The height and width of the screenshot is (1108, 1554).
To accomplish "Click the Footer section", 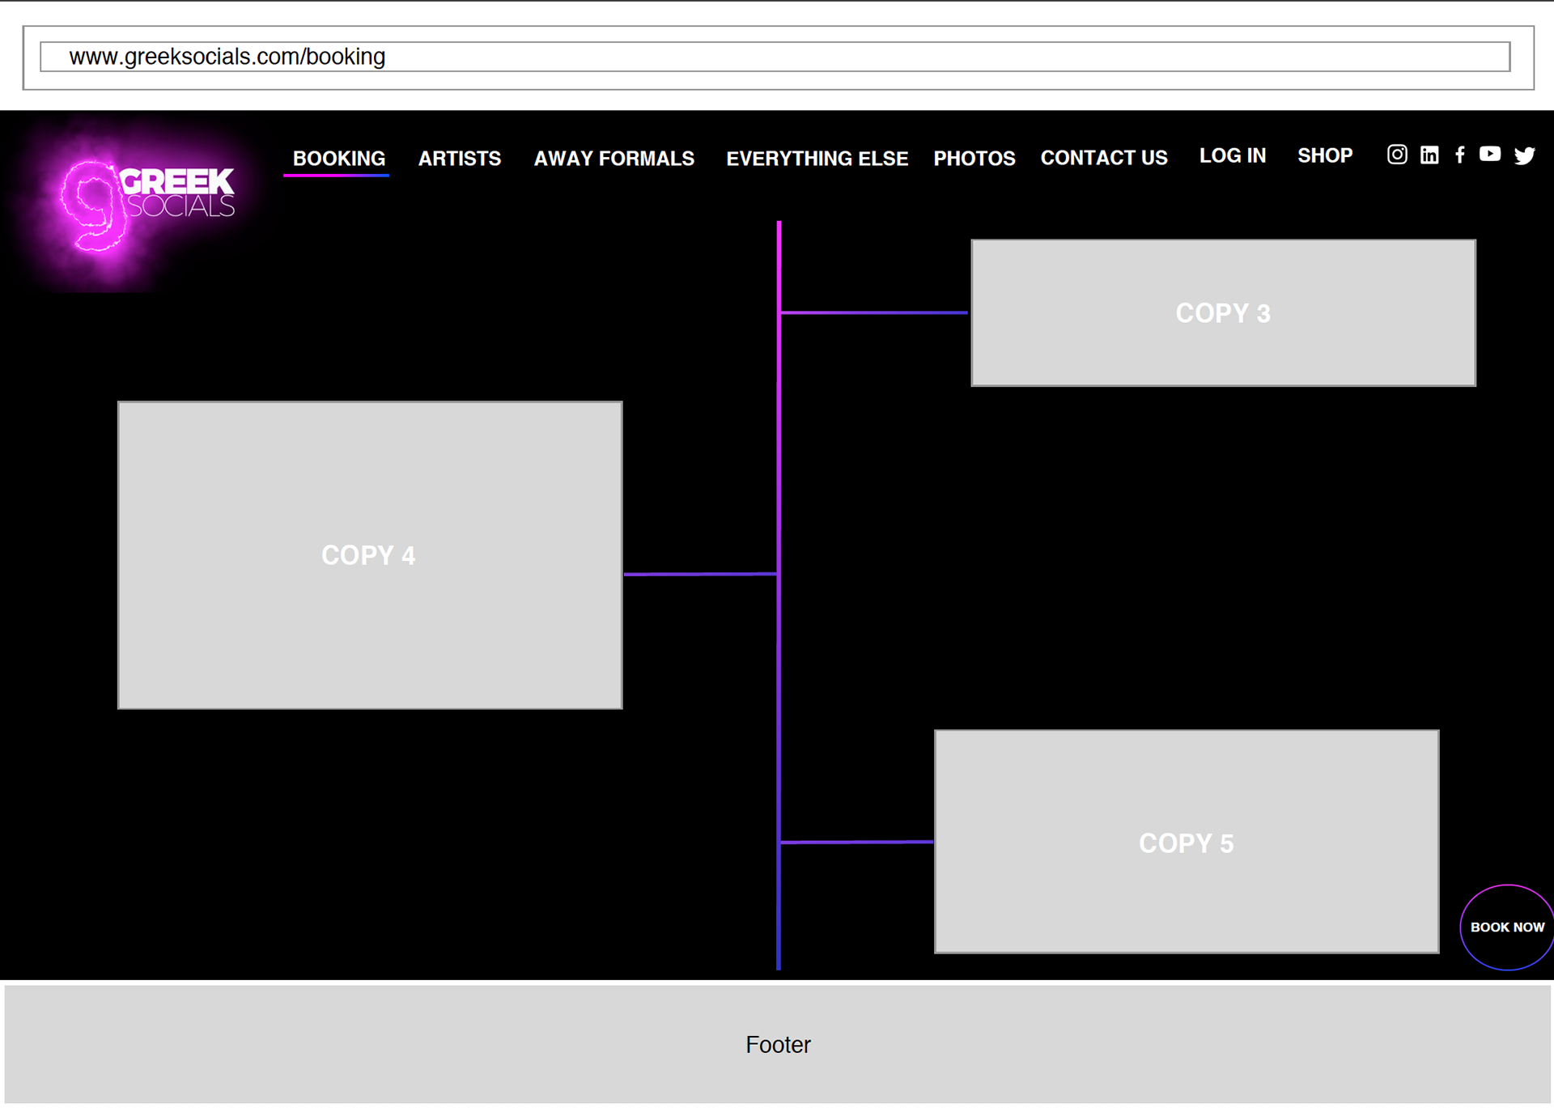I will (778, 1044).
